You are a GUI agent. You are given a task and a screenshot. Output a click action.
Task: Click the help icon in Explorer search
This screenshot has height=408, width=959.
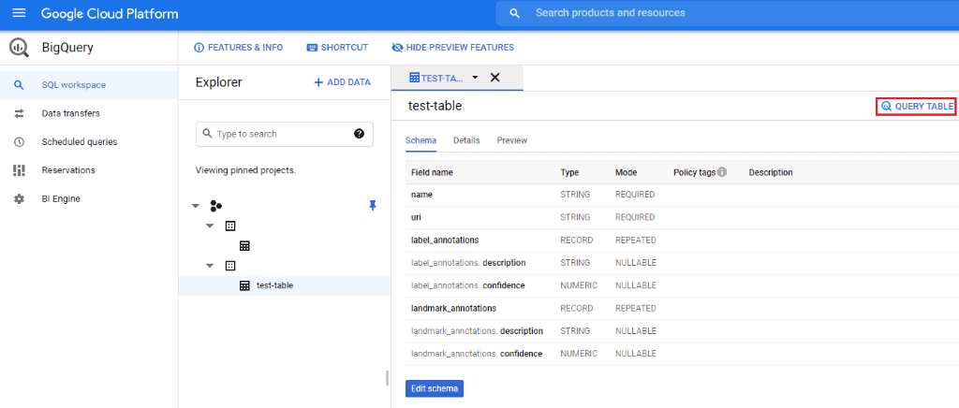click(359, 134)
